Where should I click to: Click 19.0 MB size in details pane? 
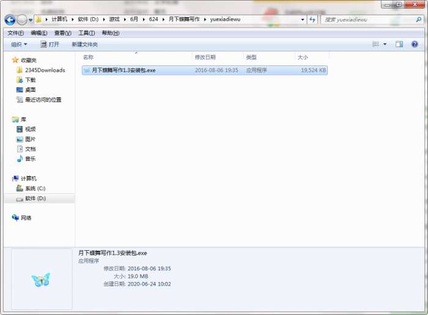tap(138, 276)
